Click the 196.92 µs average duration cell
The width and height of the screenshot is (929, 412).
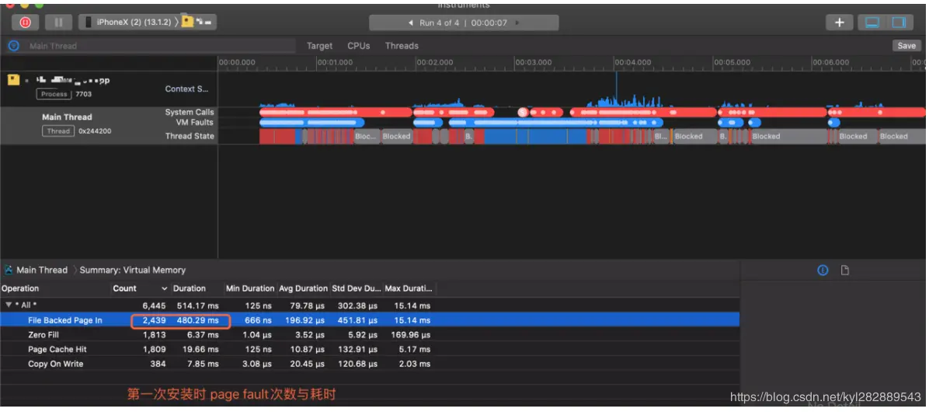point(305,320)
